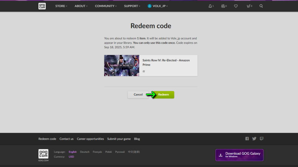Switch language to Русский
Screen dimensions: 298x167
click(120, 152)
